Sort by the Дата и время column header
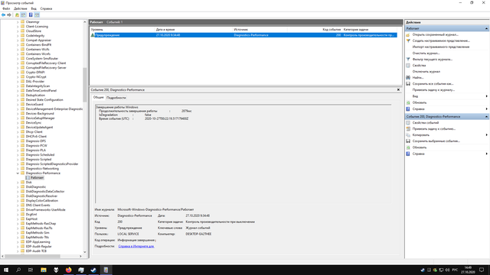 pos(194,30)
